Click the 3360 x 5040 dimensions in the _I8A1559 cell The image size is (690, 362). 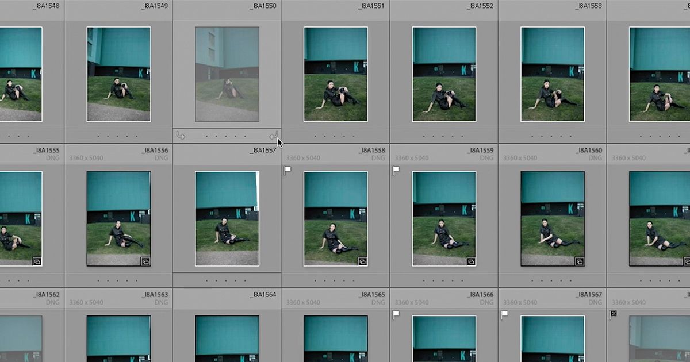[412, 158]
